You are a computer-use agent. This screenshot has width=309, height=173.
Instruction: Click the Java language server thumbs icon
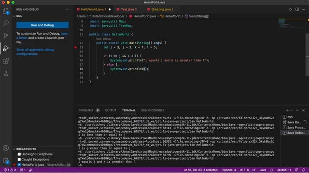(x=271, y=170)
